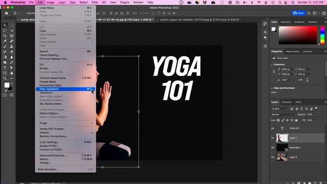Image resolution: width=327 pixels, height=184 pixels.
Task: Click the Home icon in options bar
Action: tap(7, 13)
